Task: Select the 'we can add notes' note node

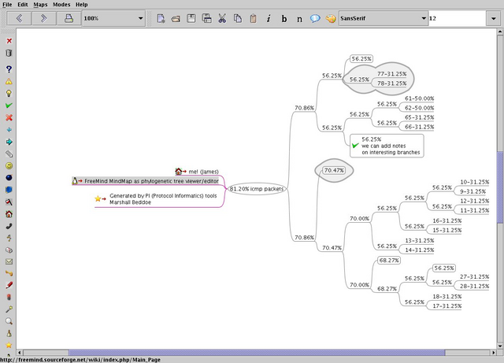Action: [x=387, y=146]
